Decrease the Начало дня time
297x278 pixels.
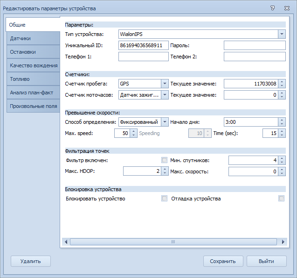tap(282, 124)
